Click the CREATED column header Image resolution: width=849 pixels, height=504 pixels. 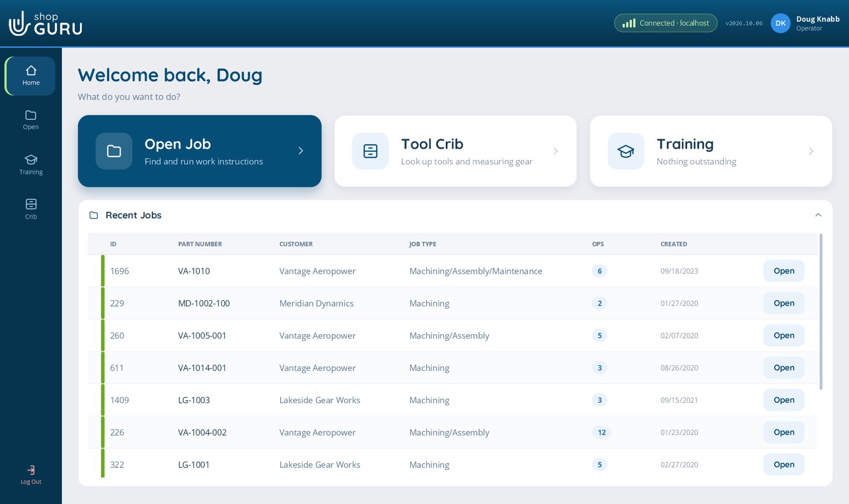[x=673, y=244]
